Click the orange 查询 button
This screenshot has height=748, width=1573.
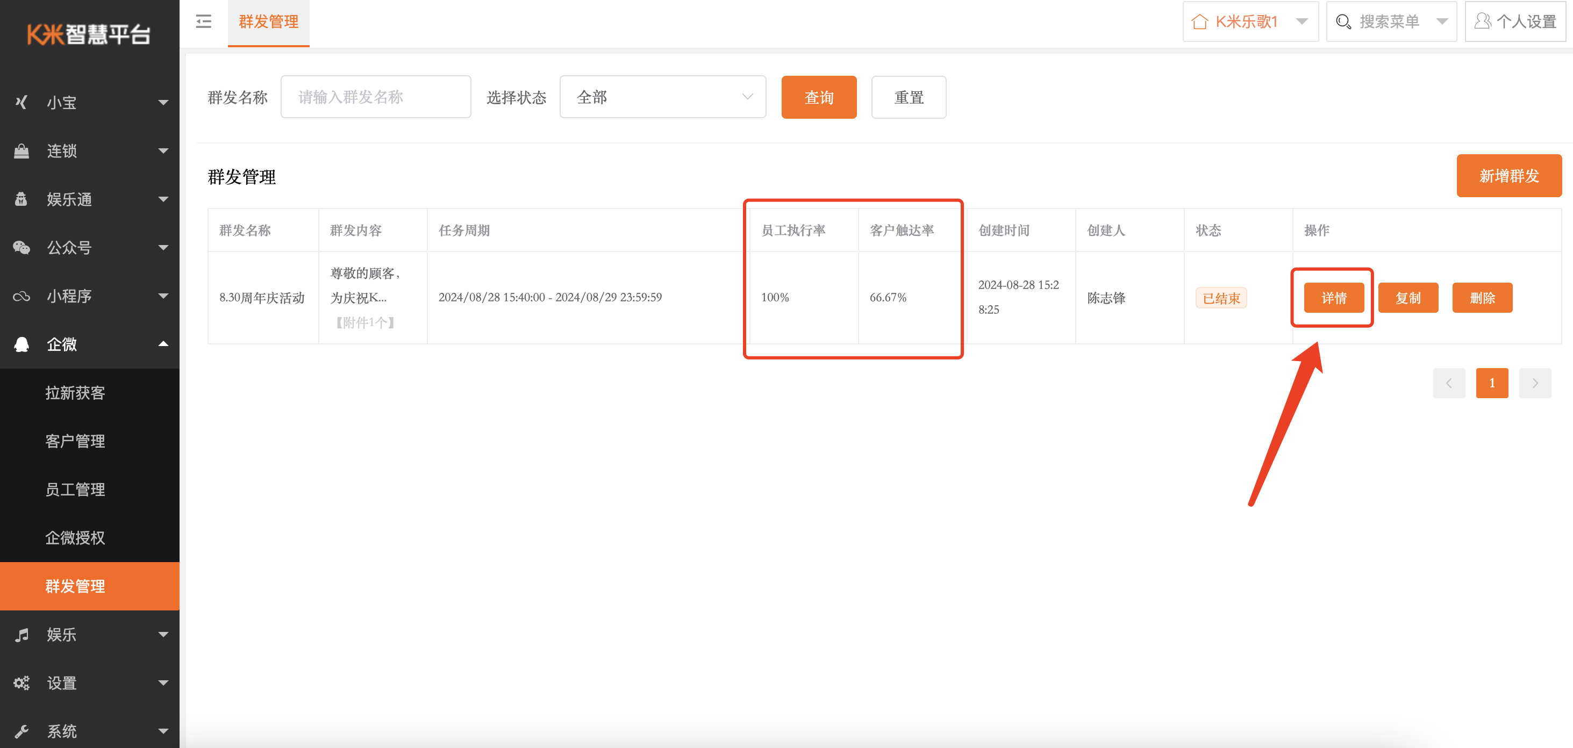[819, 97]
